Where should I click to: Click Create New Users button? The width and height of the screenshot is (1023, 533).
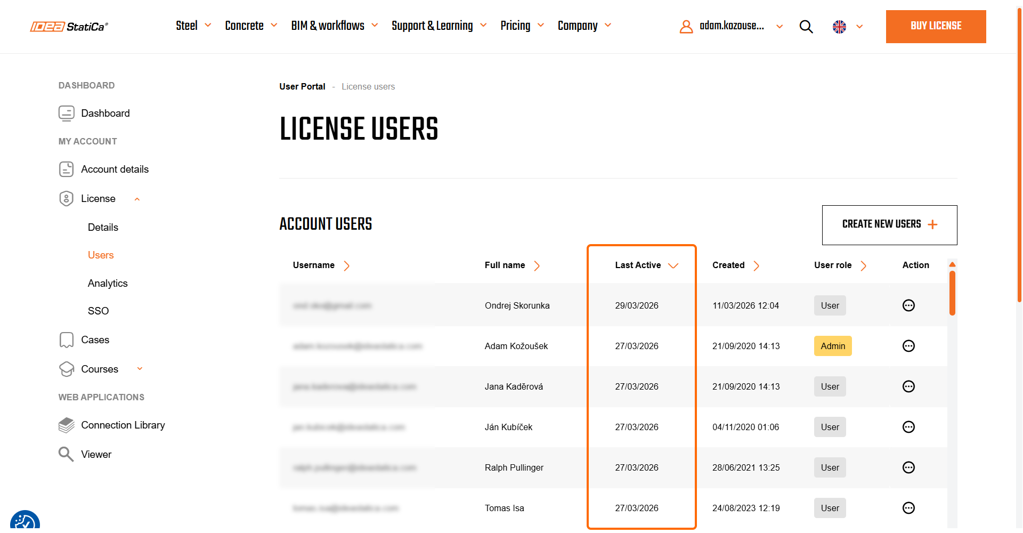coord(889,224)
